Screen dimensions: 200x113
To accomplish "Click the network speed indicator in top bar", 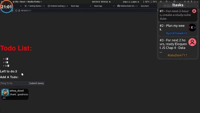I will point(131,2).
